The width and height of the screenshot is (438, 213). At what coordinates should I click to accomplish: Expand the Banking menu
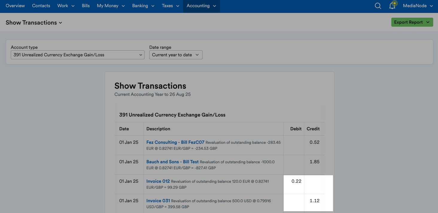(x=143, y=6)
